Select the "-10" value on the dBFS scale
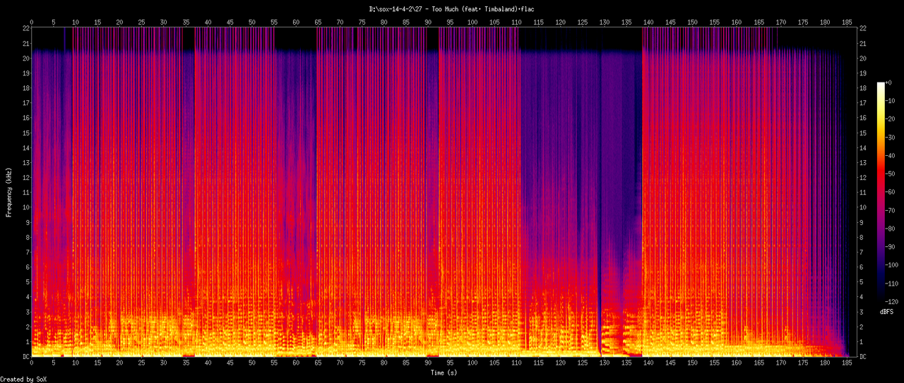The height and width of the screenshot is (383, 904). pyautogui.click(x=891, y=101)
